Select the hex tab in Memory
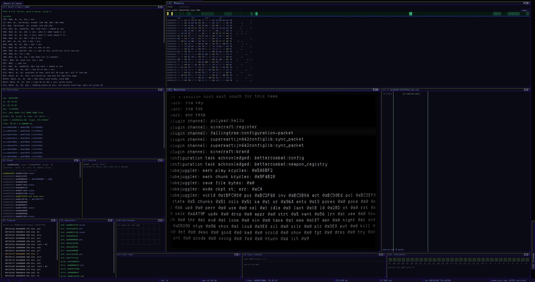Screen dimensions: 535x282 point(170,7)
